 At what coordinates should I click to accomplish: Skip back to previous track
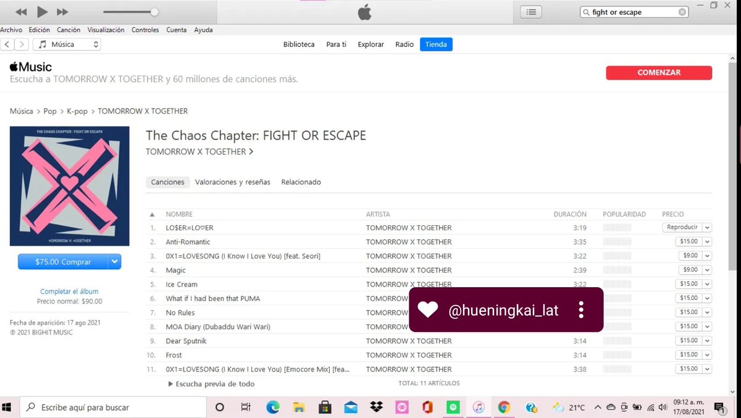pos(21,12)
